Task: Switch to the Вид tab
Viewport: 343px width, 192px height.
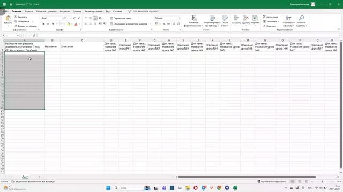Action: pyautogui.click(x=108, y=11)
